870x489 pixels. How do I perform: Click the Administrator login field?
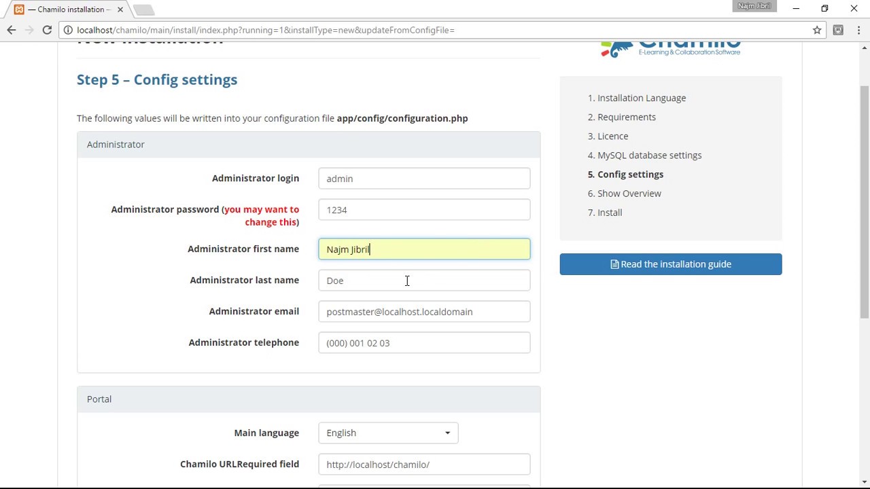[424, 179]
